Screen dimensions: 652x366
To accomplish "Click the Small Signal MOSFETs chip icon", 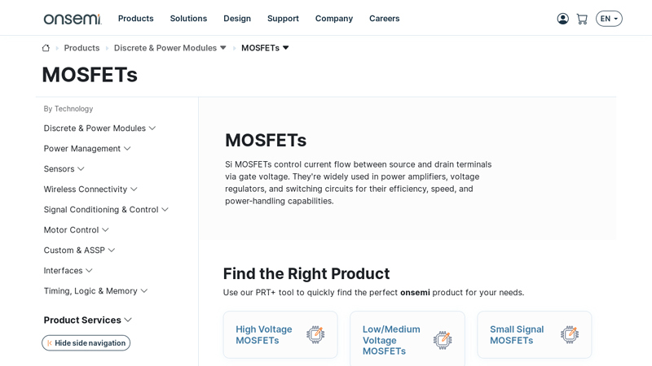I will coord(570,334).
